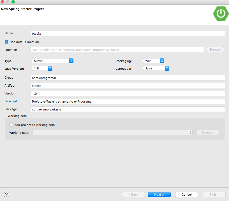Click the Working sets: combo label
The image size is (229, 201).
click(x=19, y=133)
